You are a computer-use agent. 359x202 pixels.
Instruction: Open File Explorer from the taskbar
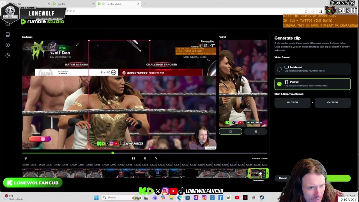(x=171, y=198)
